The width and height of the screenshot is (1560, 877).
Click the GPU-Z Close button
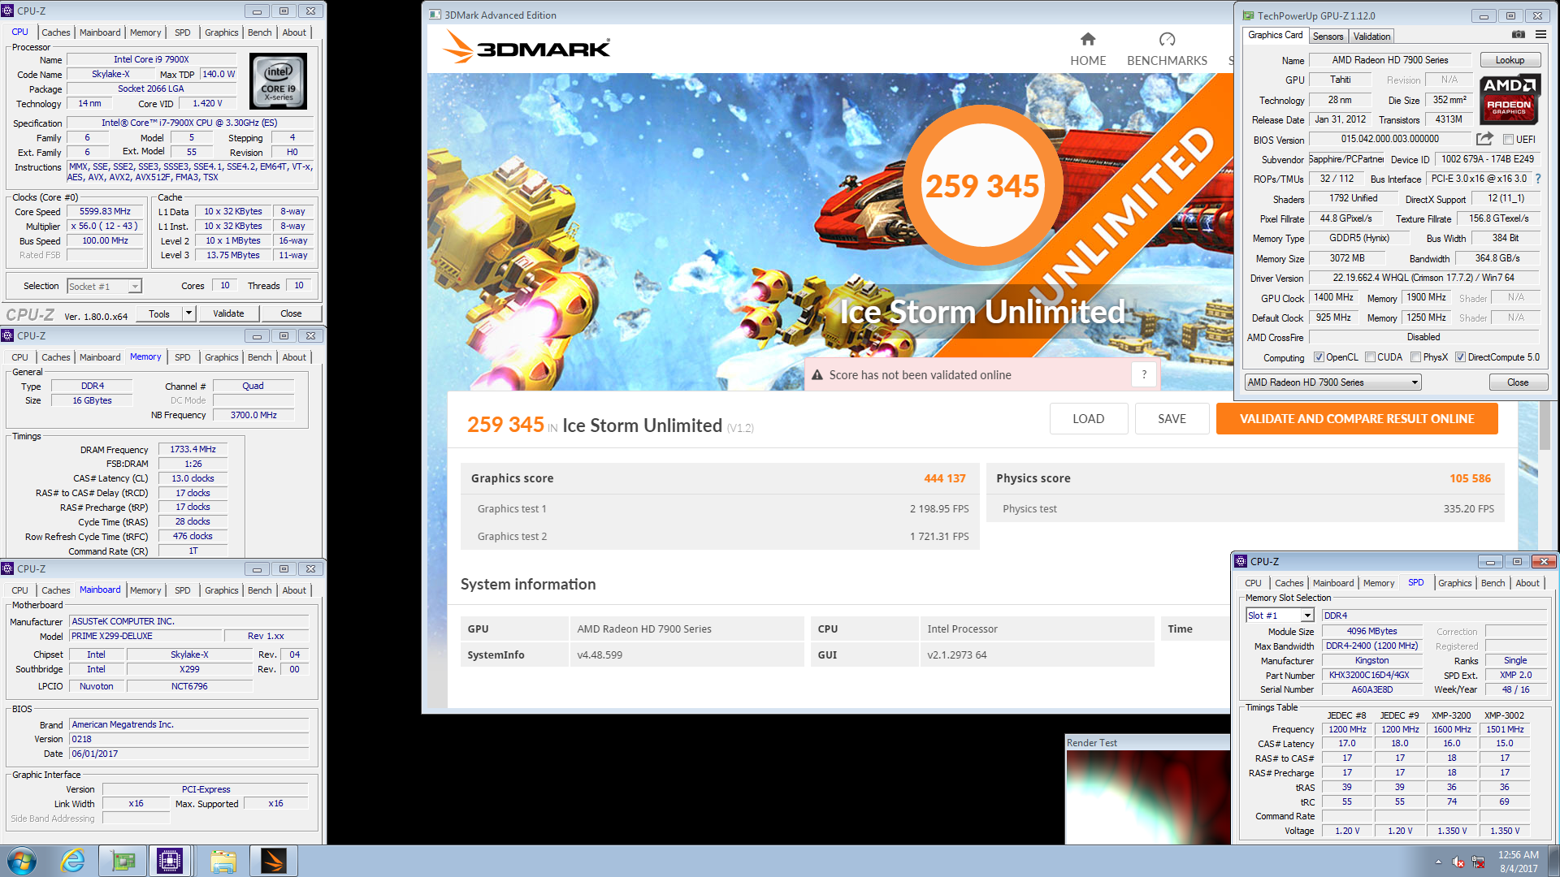(x=1518, y=382)
